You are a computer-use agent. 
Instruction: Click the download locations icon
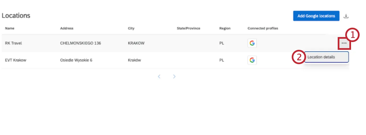point(346,16)
